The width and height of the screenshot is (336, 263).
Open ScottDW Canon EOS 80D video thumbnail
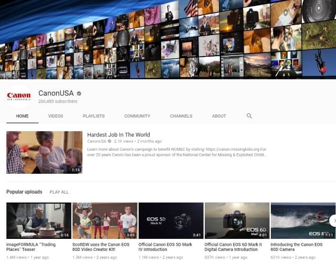point(105,220)
